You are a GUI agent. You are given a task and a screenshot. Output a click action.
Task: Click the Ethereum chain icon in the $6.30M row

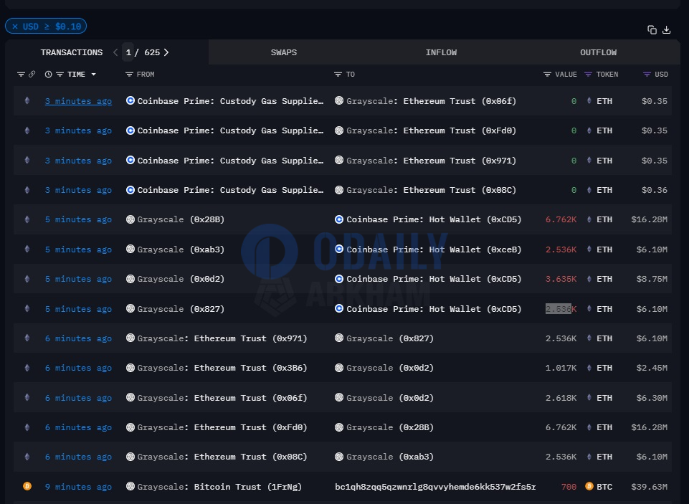point(27,397)
